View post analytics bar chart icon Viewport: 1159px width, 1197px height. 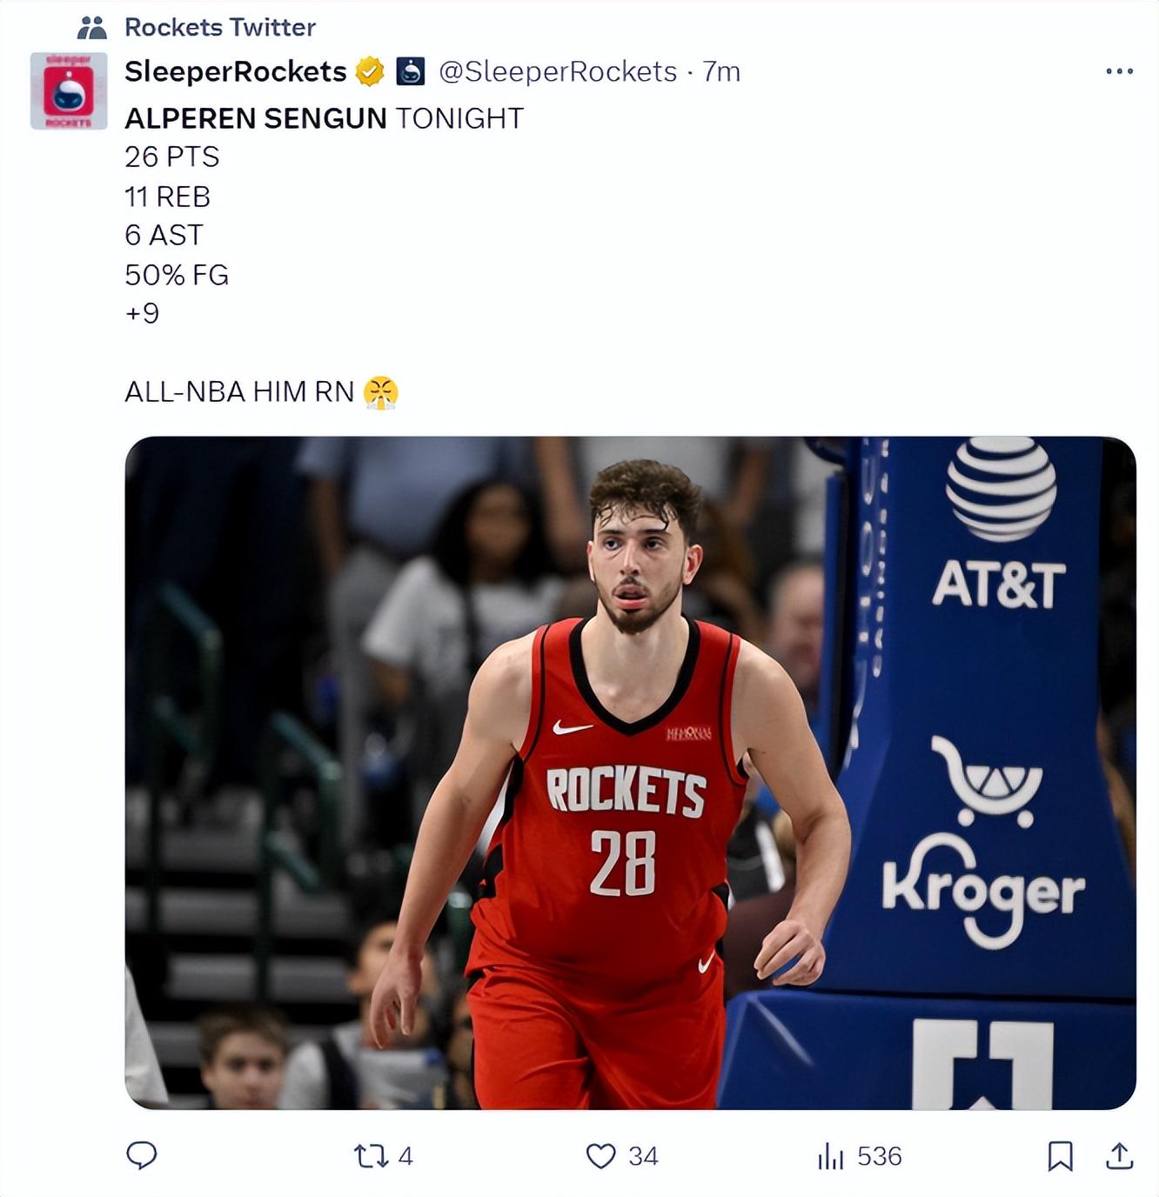[x=831, y=1156]
